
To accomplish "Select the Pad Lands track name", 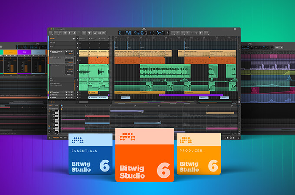I will (55, 95).
